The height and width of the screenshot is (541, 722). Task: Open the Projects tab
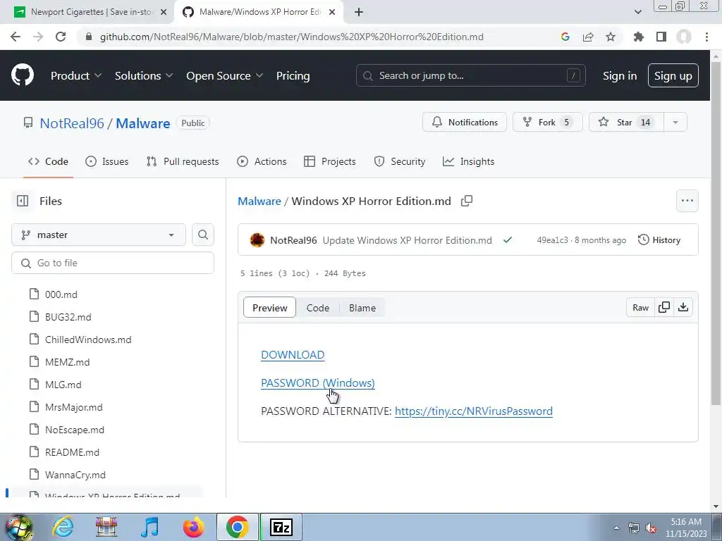point(330,161)
